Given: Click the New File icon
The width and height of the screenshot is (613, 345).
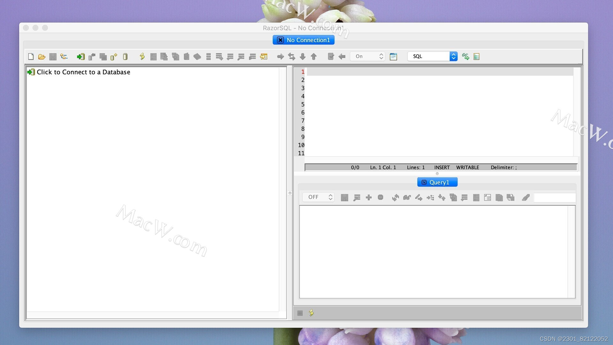Looking at the screenshot, I should click(x=31, y=57).
